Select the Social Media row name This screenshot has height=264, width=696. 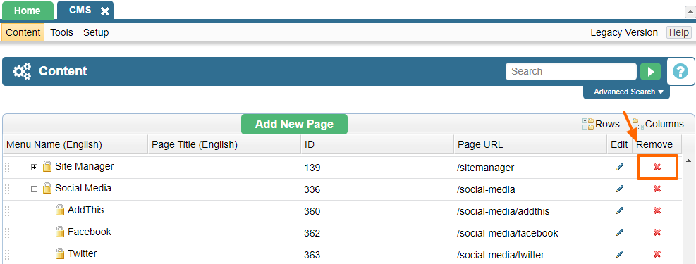click(x=83, y=188)
